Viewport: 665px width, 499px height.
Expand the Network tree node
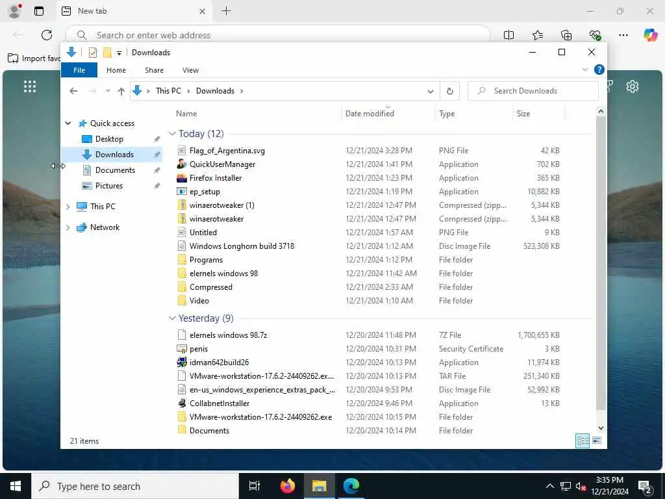click(68, 227)
